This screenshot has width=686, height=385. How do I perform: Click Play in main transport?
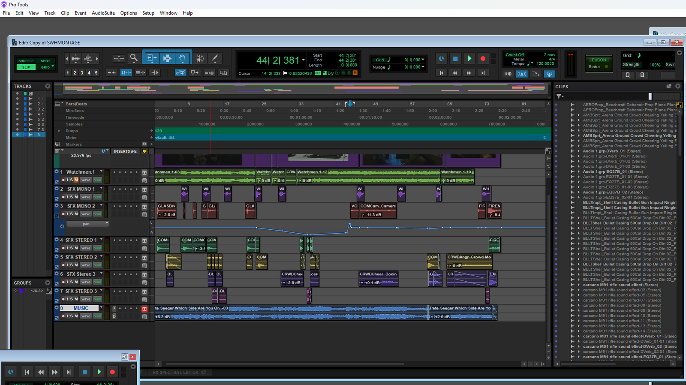469,58
